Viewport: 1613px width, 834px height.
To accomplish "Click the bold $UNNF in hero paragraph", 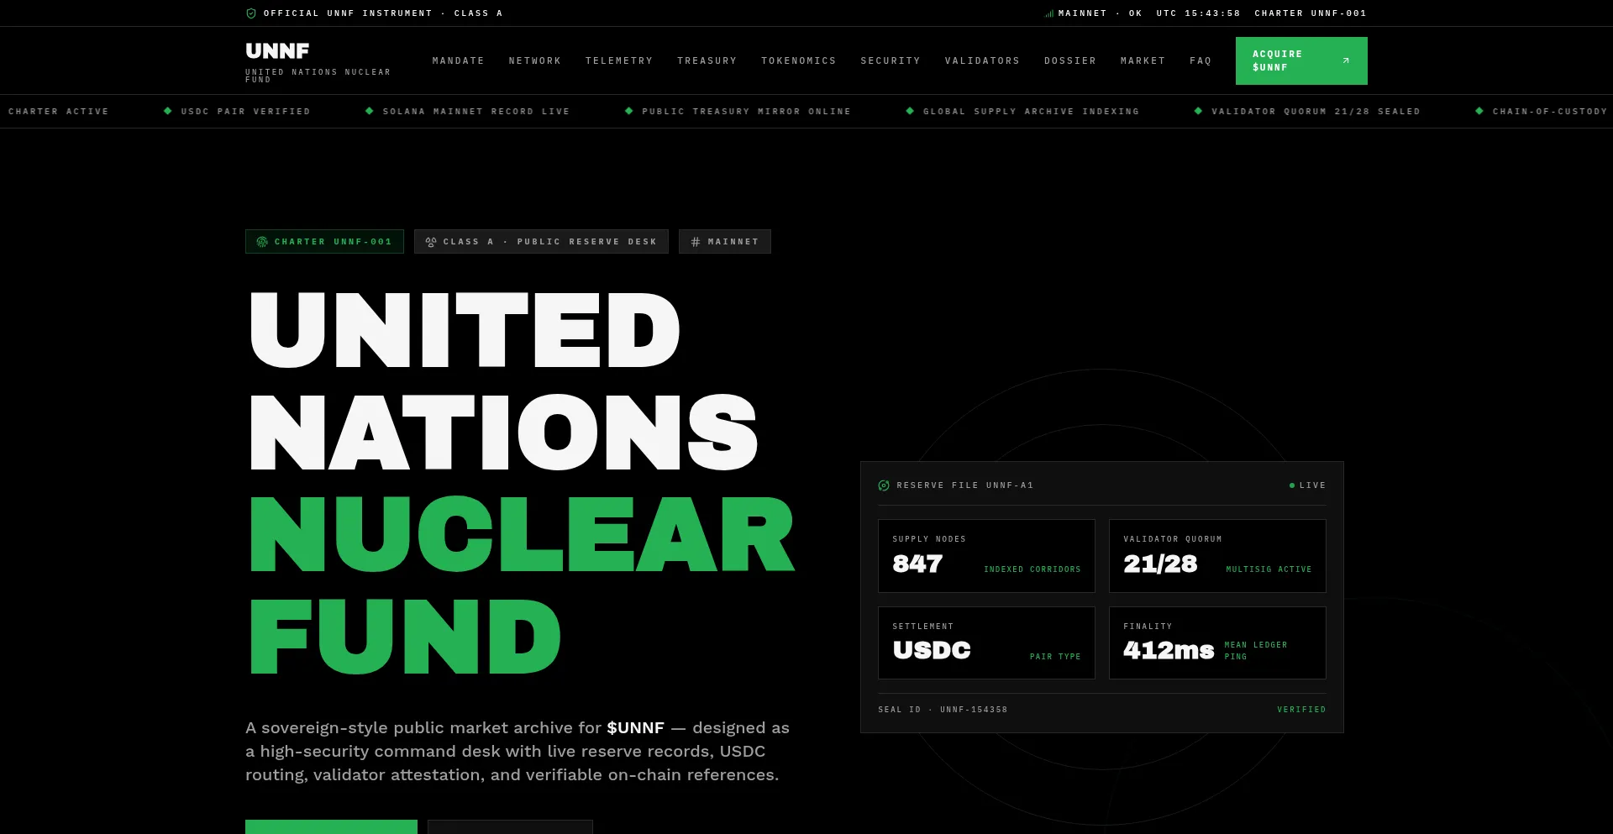I will coord(635,728).
